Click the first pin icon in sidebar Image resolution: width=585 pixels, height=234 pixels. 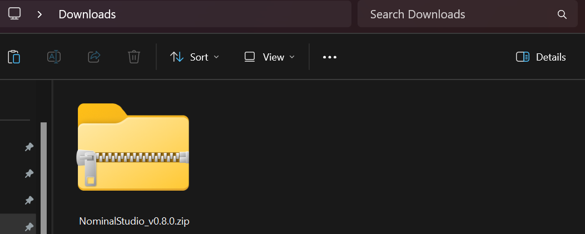tap(29, 147)
